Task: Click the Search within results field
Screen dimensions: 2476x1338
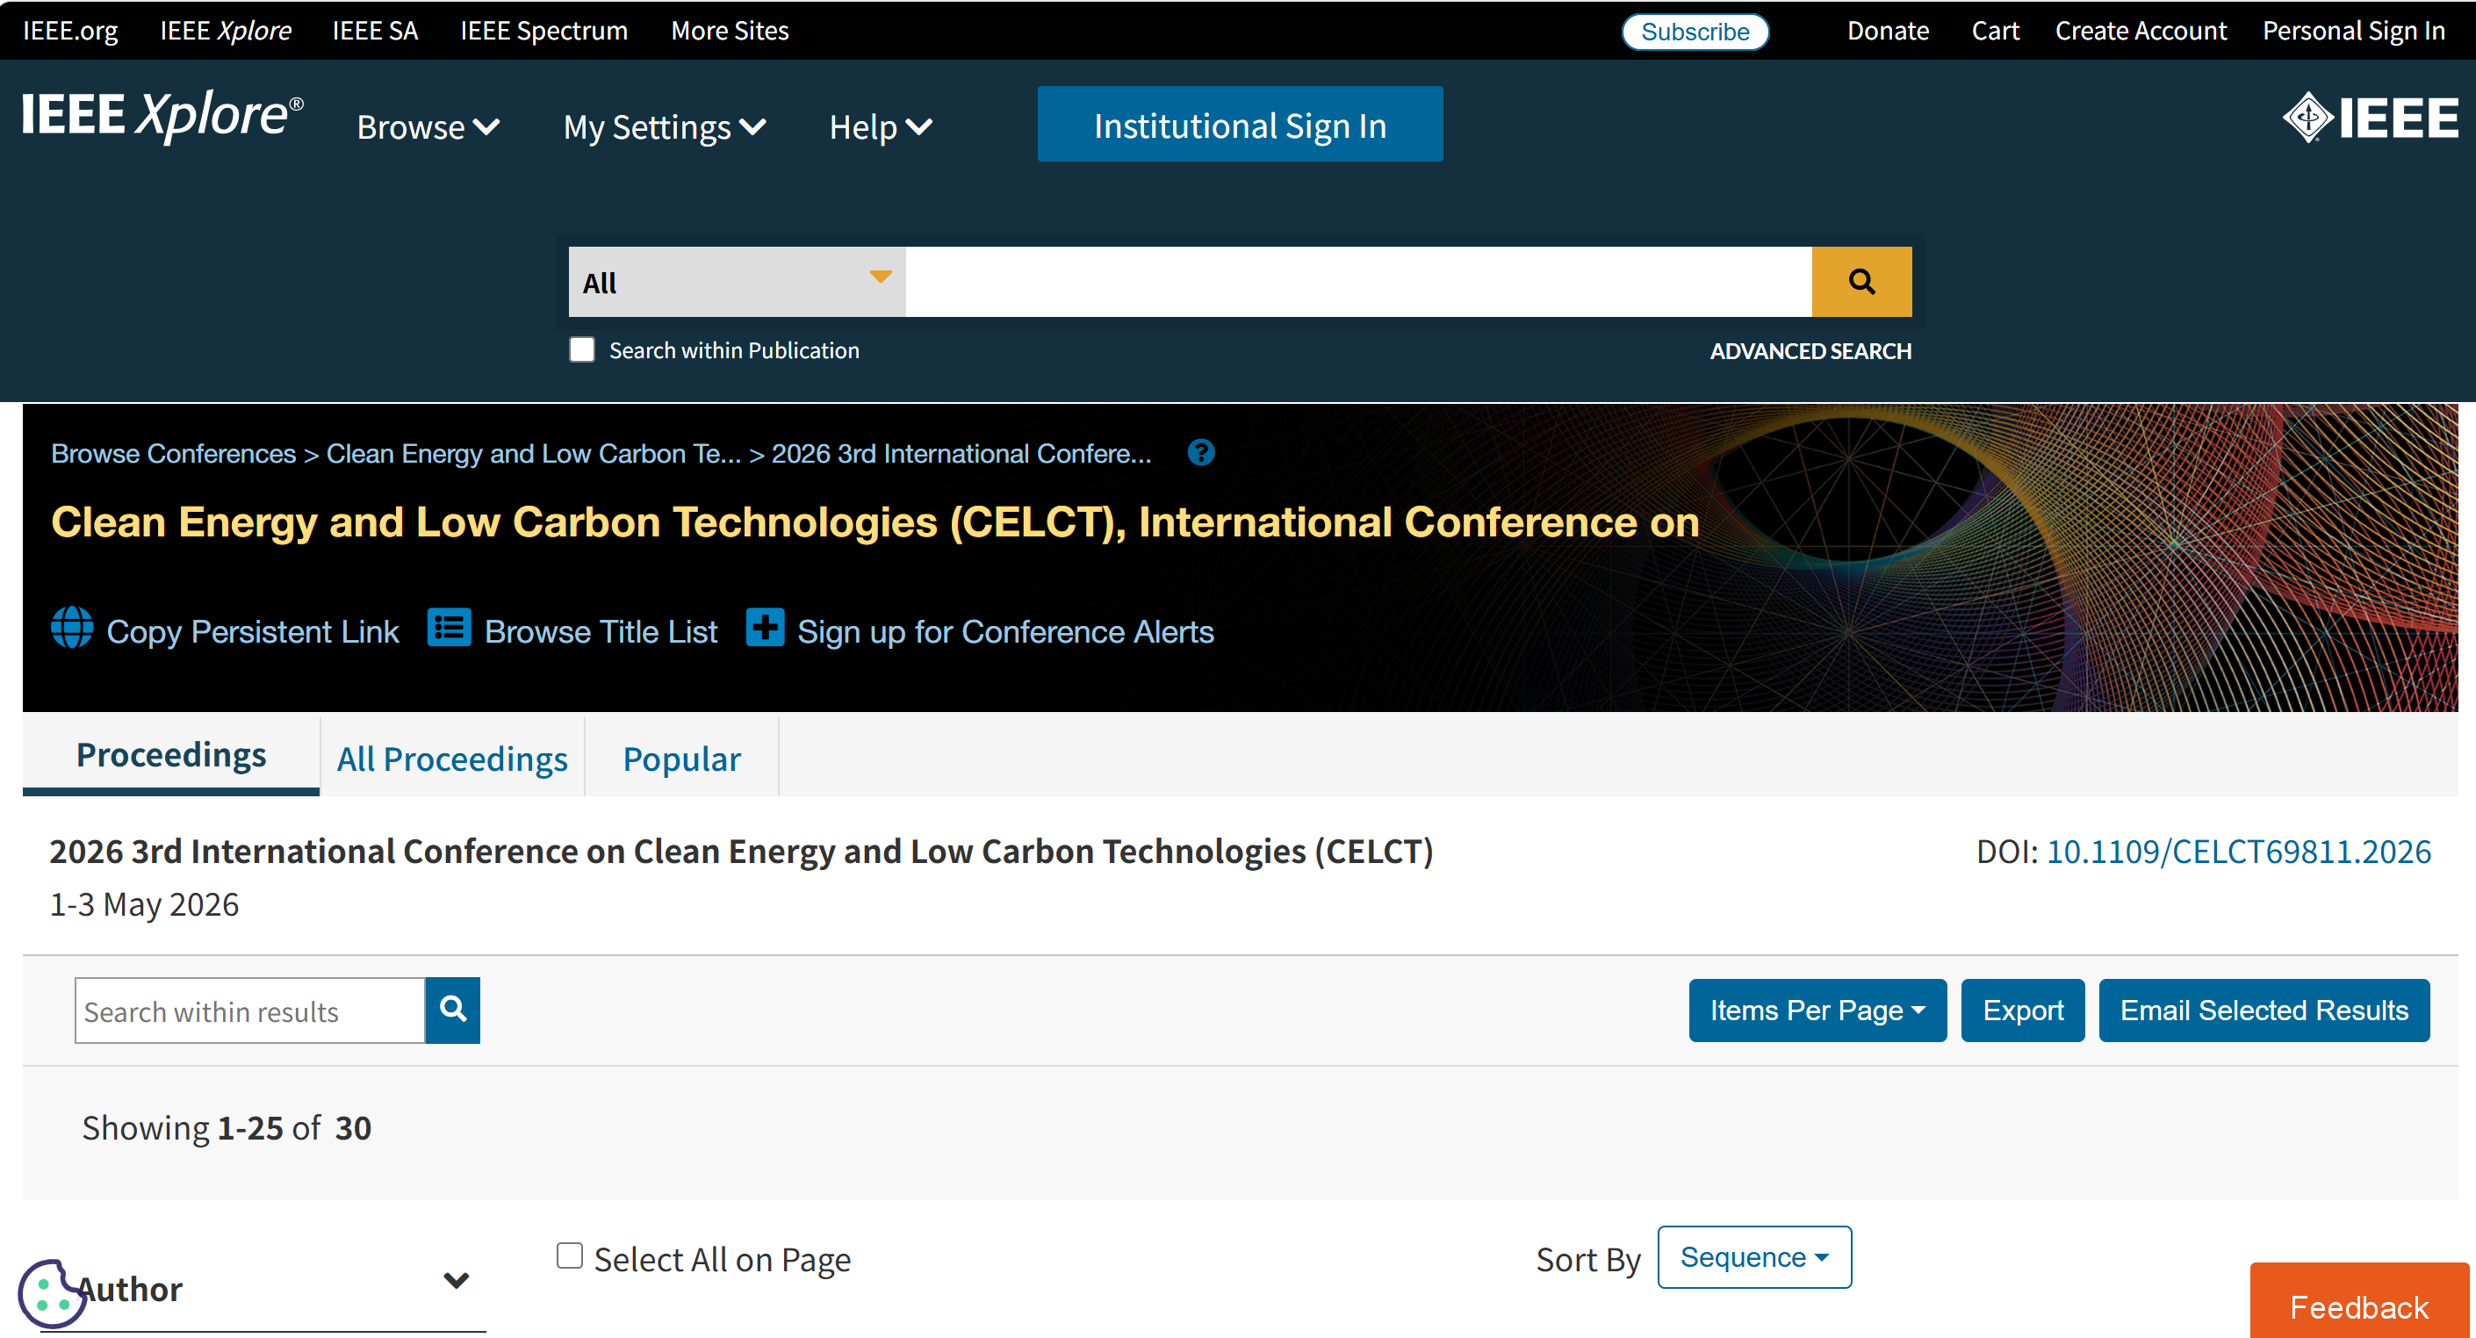Action: click(x=250, y=1011)
